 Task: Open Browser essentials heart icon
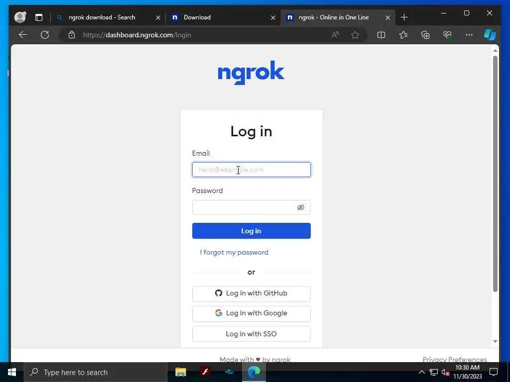point(447,35)
